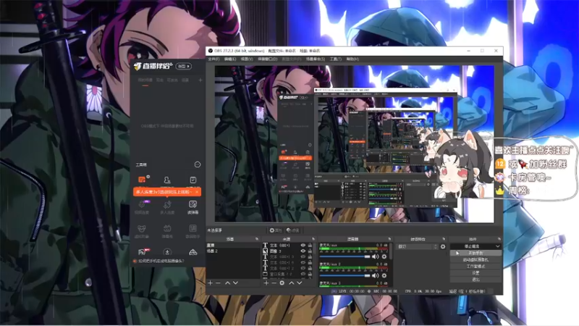The height and width of the screenshot is (326, 579).
Task: Open 文件(F) menu in OBS
Action: pos(214,59)
